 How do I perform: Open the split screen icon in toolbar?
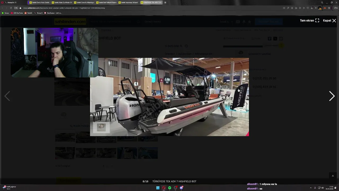coord(284,8)
